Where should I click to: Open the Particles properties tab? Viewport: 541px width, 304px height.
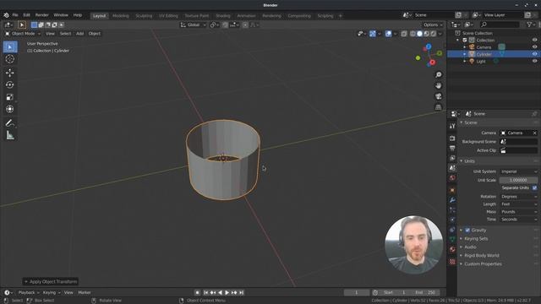pos(452,209)
